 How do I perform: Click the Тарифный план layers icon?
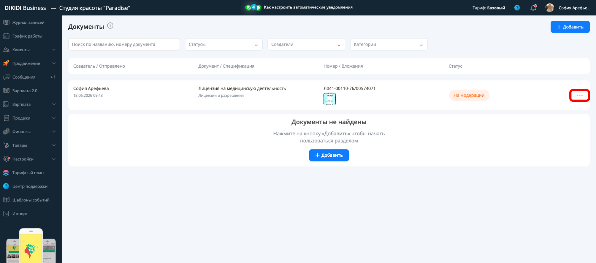tap(6, 173)
